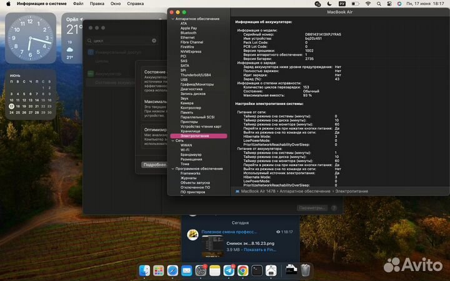
Task: Click Подробнее button in Settings
Action: pos(154,165)
